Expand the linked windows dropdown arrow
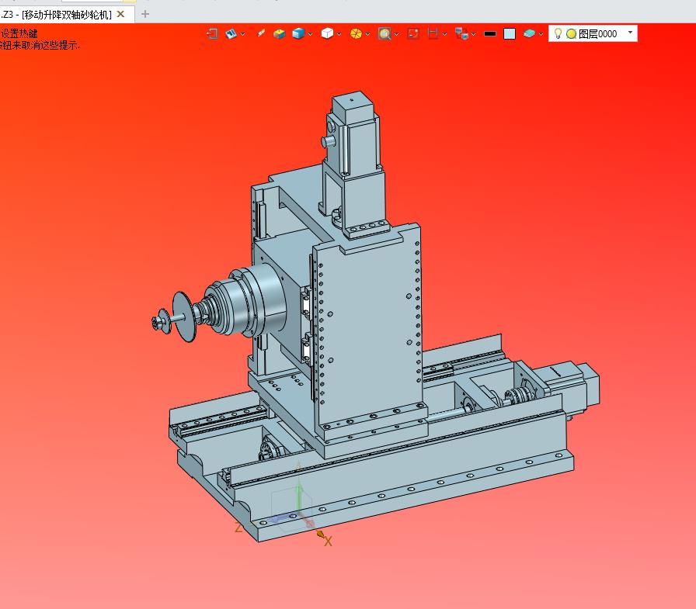The height and width of the screenshot is (609, 696). (474, 34)
